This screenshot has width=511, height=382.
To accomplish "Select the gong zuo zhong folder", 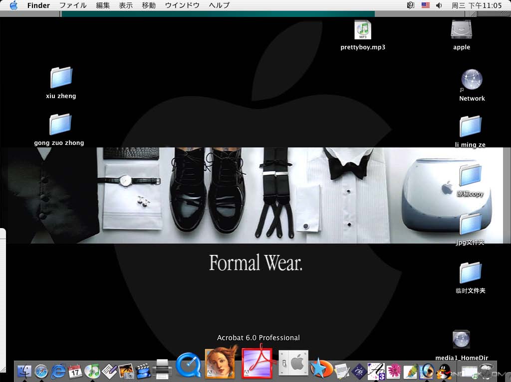I will click(60, 124).
